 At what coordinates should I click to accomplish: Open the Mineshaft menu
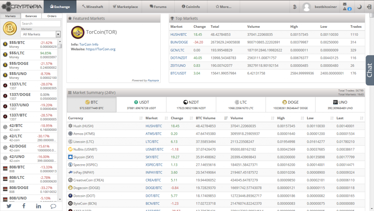(92, 7)
